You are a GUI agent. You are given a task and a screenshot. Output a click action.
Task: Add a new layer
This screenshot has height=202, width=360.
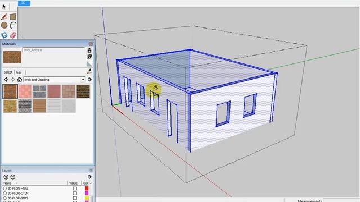point(6,177)
